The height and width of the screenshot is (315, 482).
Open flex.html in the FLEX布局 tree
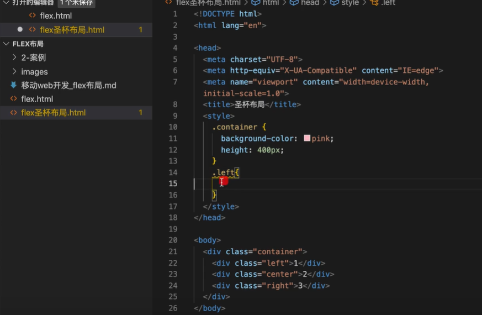click(37, 99)
